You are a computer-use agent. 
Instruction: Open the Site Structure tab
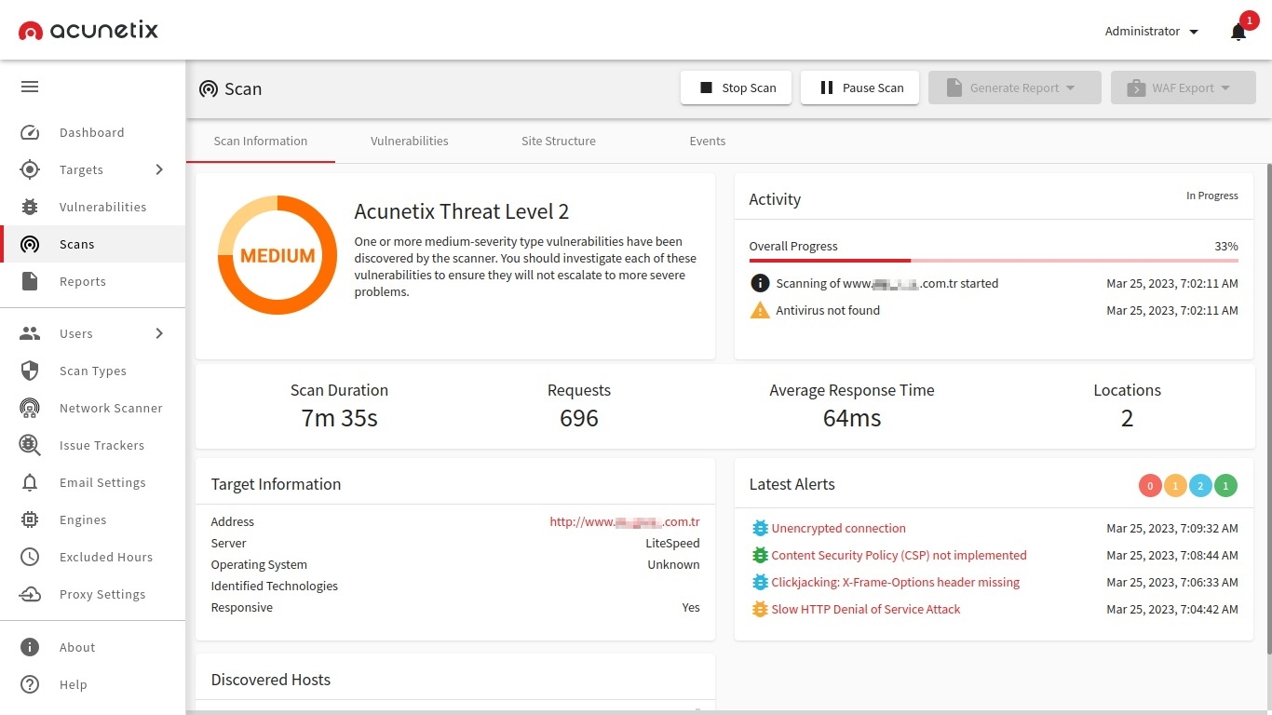559,142
